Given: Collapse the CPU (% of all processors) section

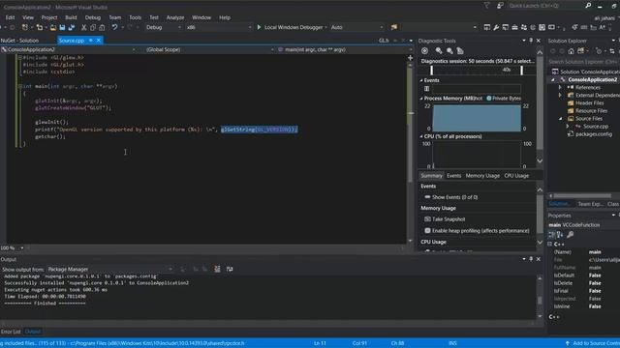Looking at the screenshot, I should [x=421, y=136].
